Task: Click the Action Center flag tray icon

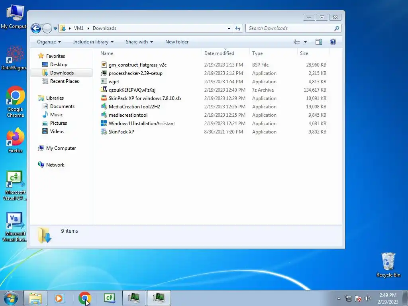Action: point(358,298)
